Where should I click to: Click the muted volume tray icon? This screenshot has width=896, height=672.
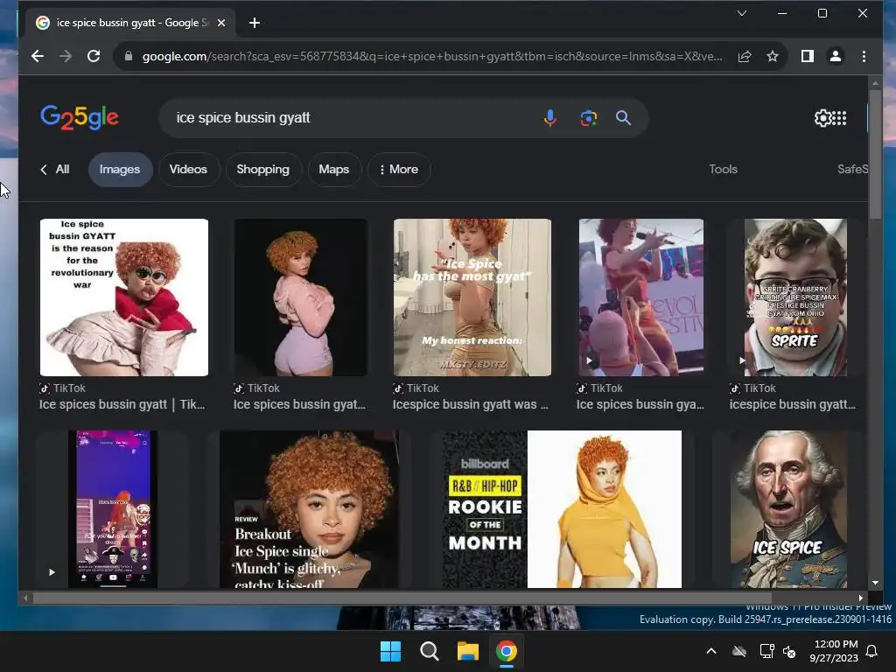[x=789, y=651]
